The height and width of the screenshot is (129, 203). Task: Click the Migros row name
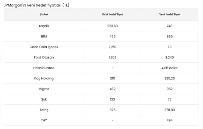tap(44, 89)
